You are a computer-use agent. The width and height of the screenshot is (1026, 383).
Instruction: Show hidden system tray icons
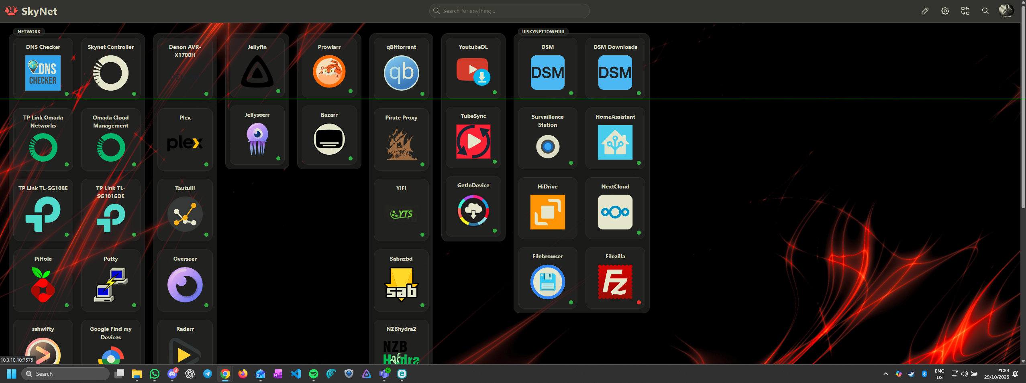pyautogui.click(x=886, y=374)
